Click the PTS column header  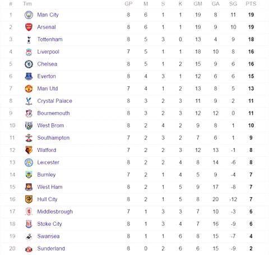(x=251, y=4)
